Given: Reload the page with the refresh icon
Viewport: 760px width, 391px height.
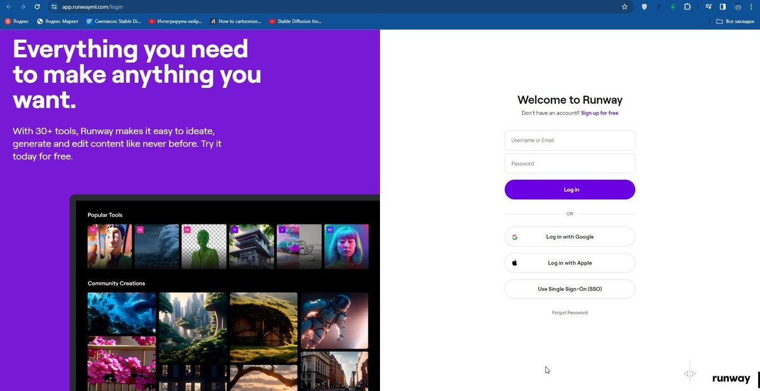Looking at the screenshot, I should click(x=37, y=6).
